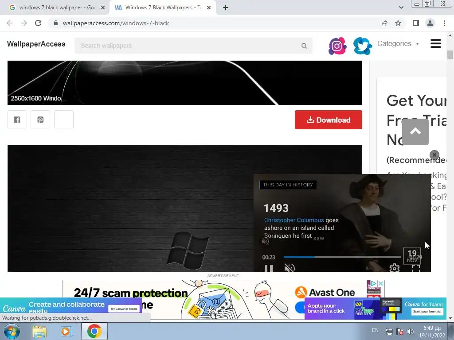Reload the current page
The image size is (454, 340).
pyautogui.click(x=38, y=23)
